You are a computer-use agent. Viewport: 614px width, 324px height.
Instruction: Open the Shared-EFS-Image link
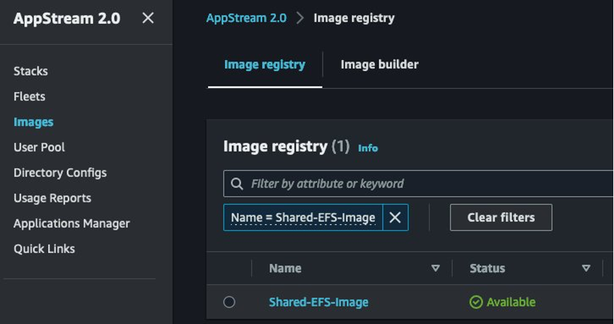[319, 302]
